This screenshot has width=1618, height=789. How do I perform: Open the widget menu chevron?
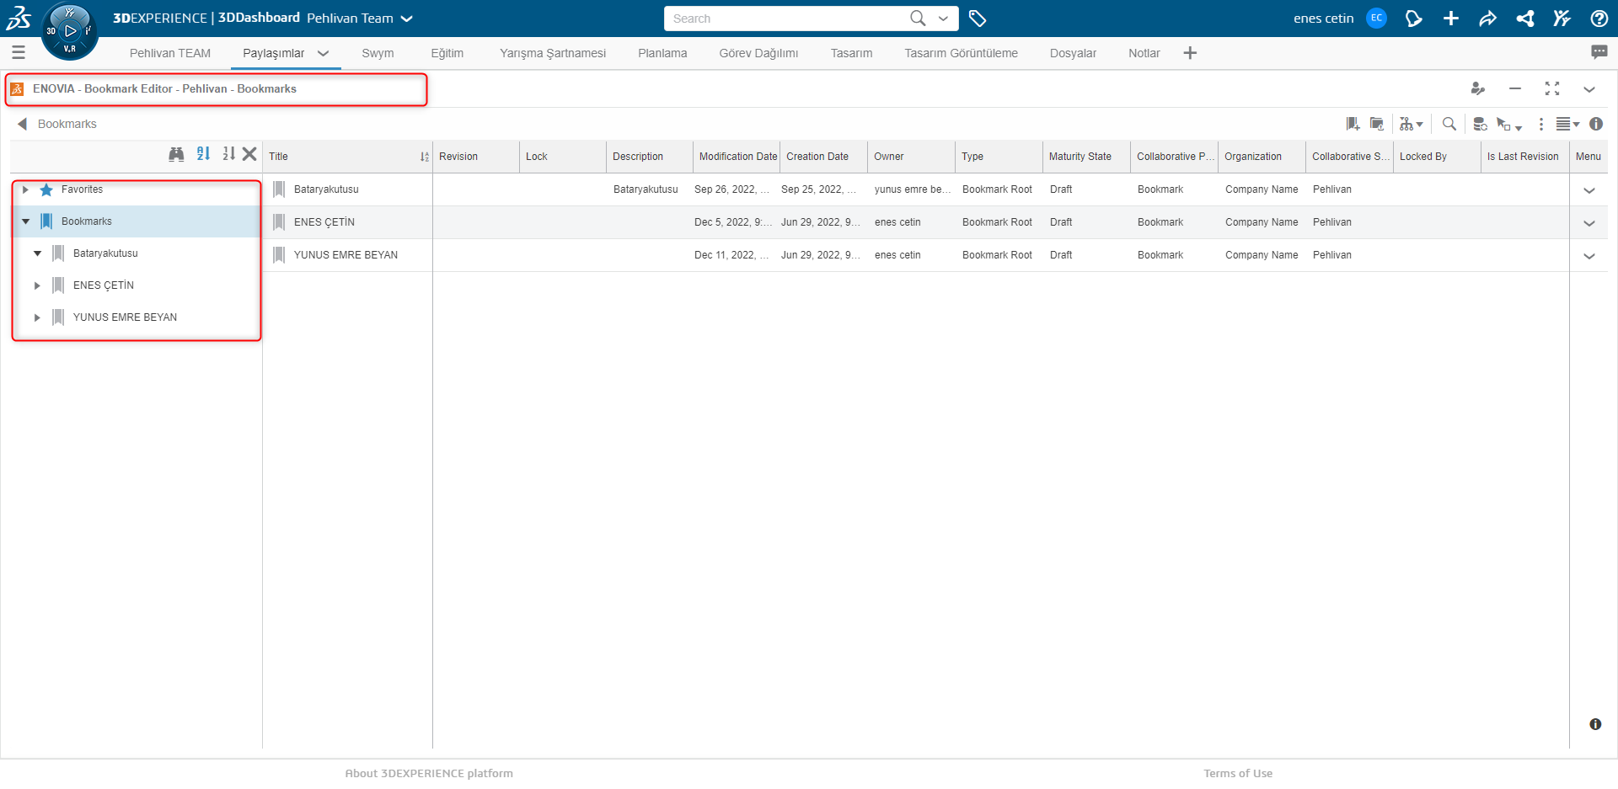point(1589,88)
